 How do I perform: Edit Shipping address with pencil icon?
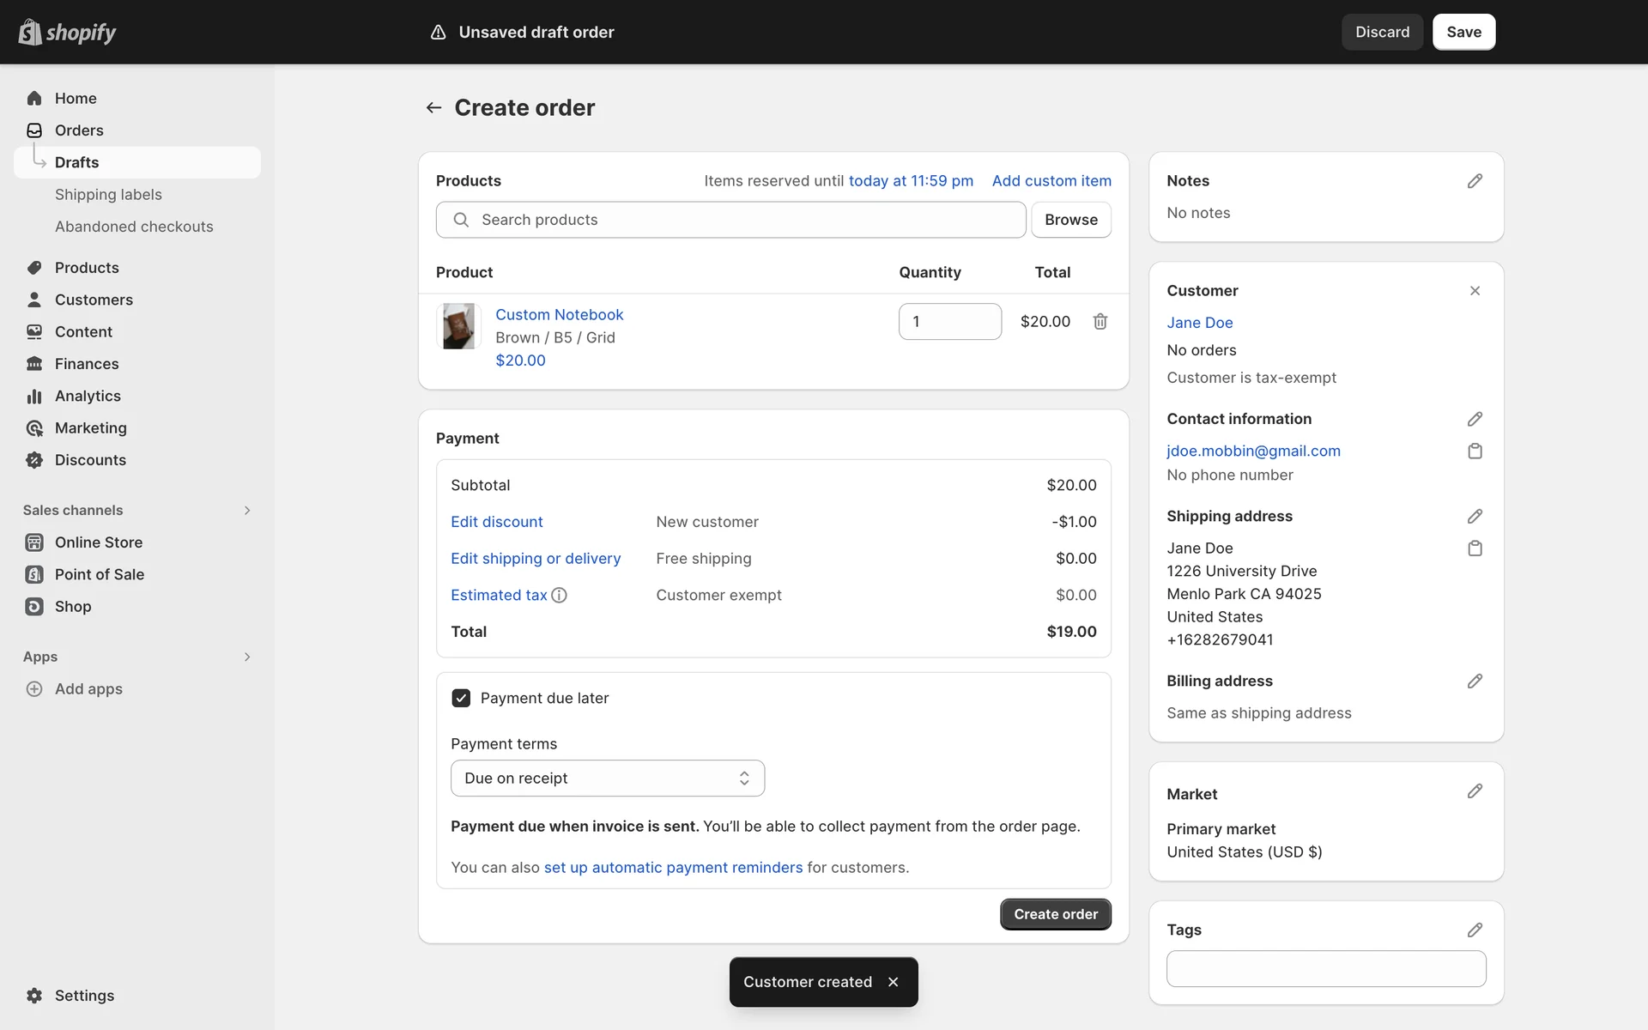[x=1474, y=516]
